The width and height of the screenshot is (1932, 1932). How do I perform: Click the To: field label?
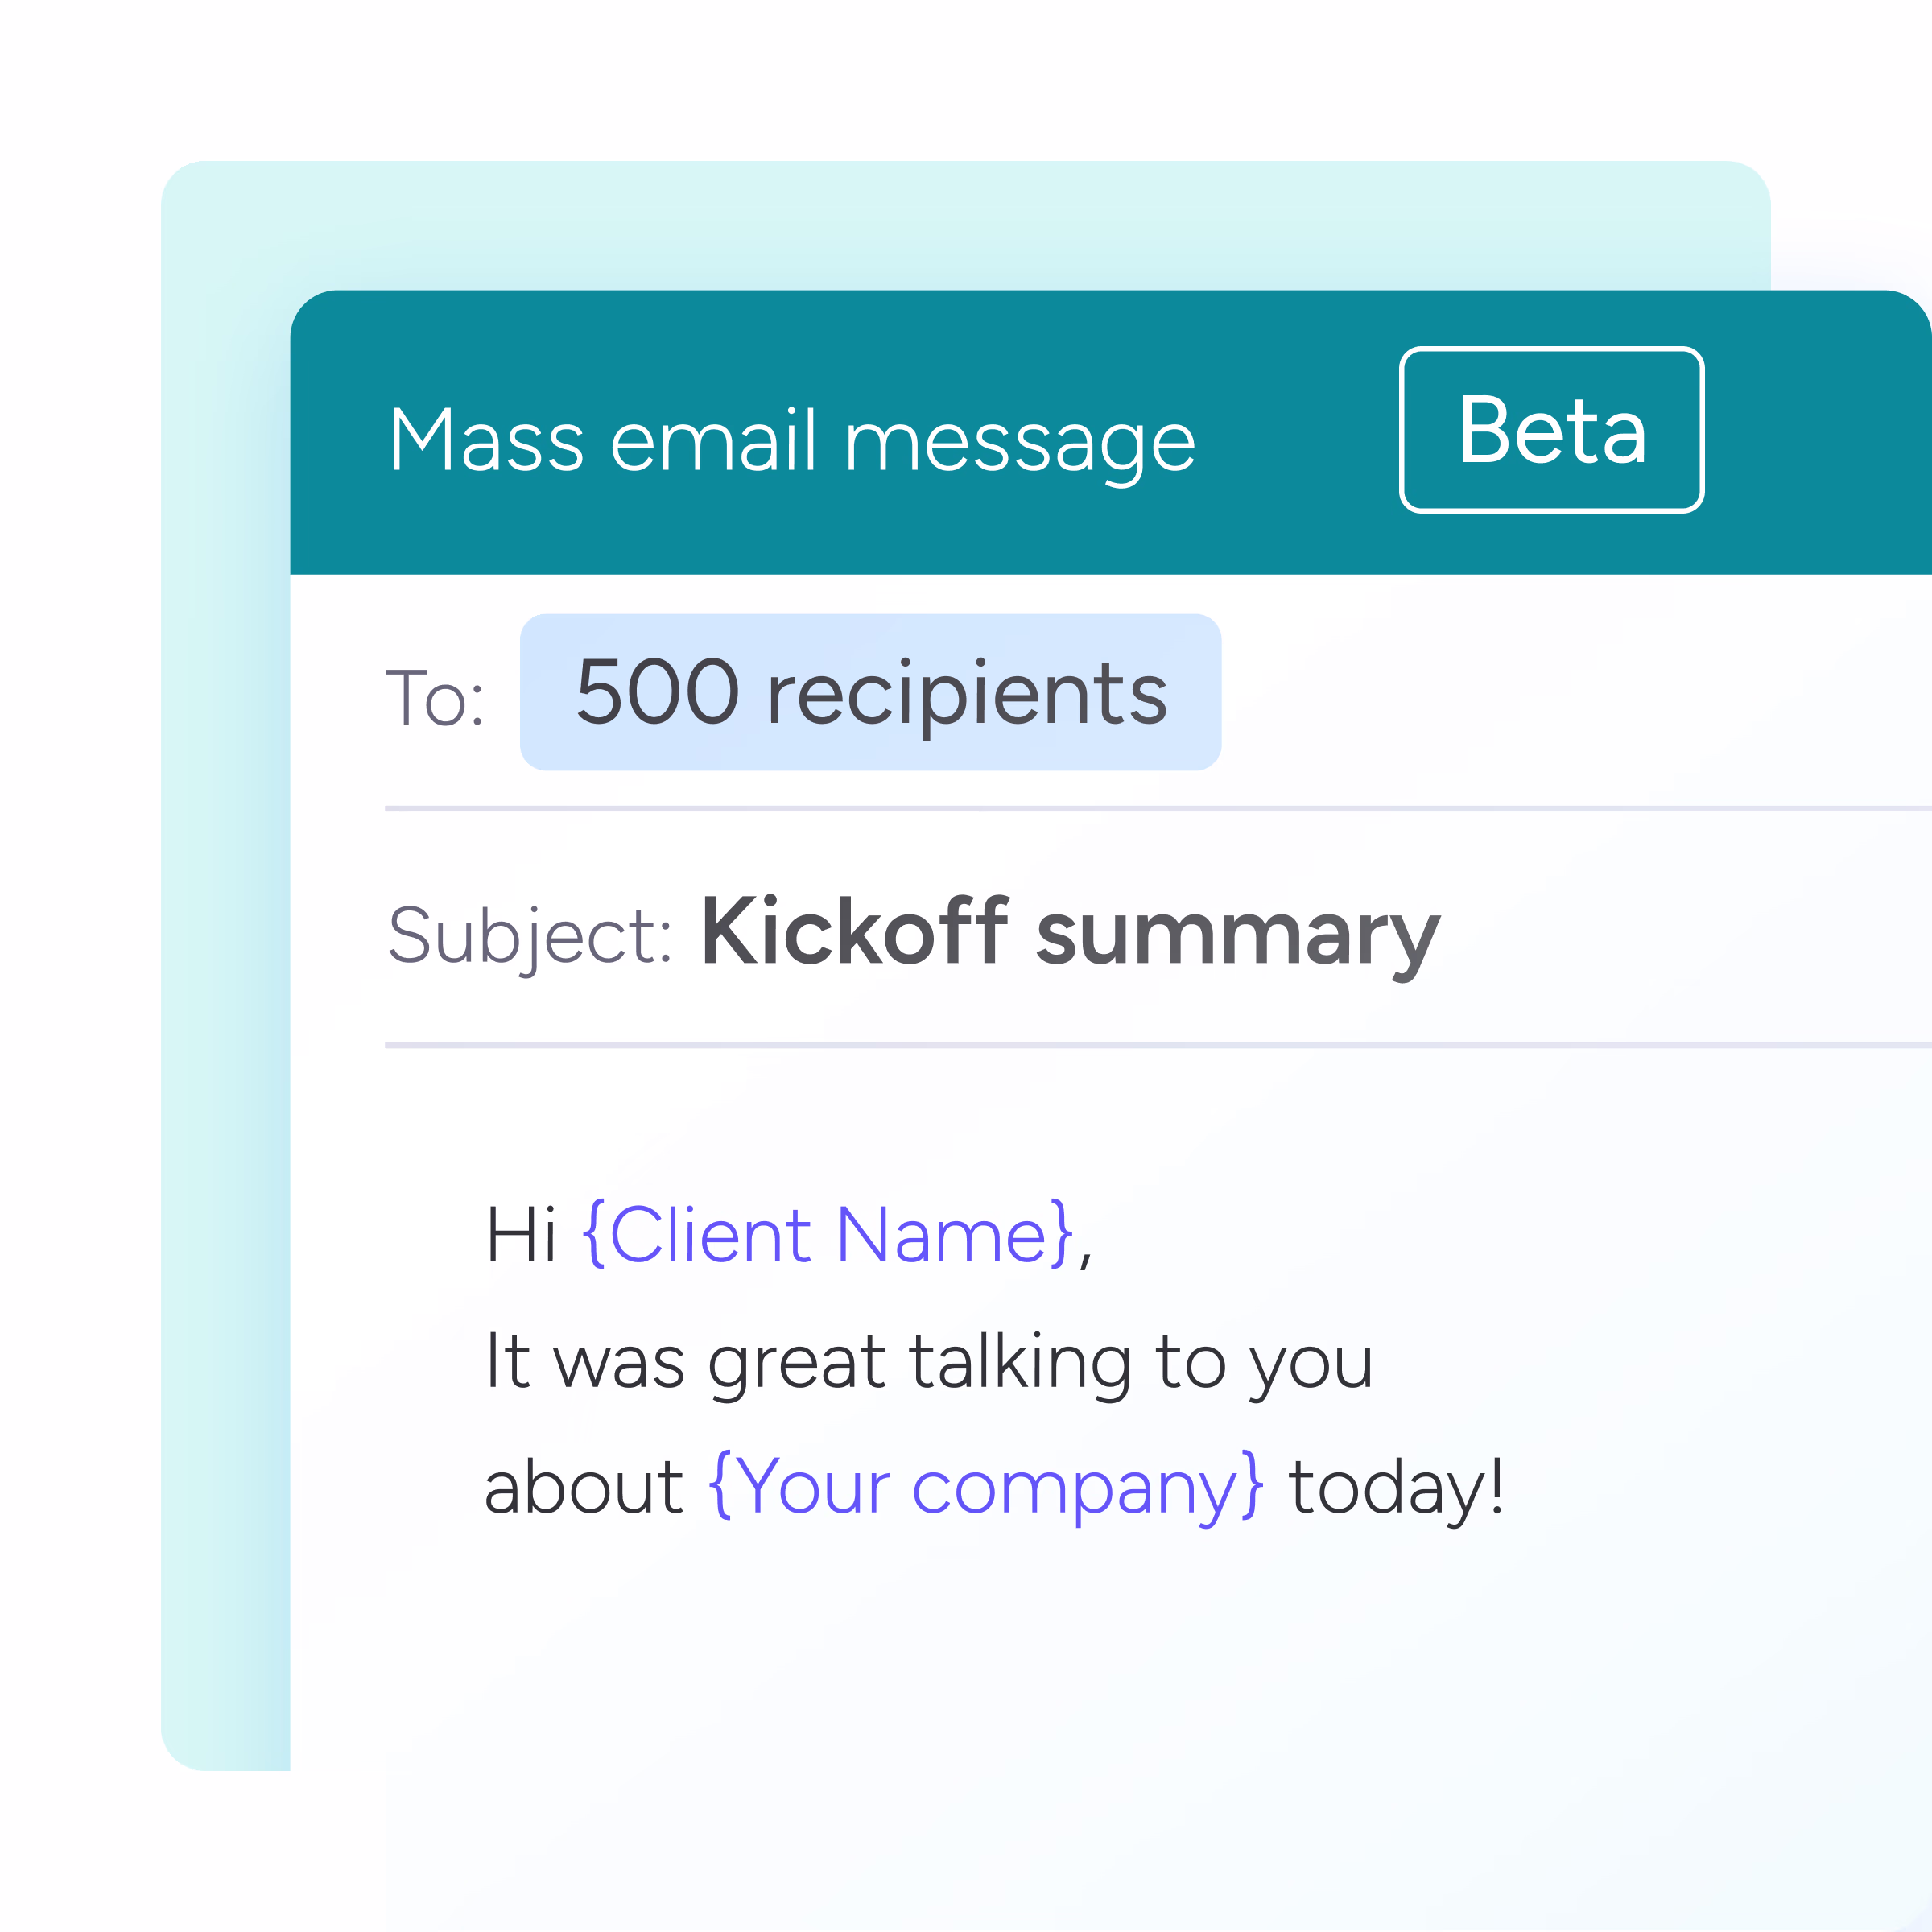tap(435, 697)
